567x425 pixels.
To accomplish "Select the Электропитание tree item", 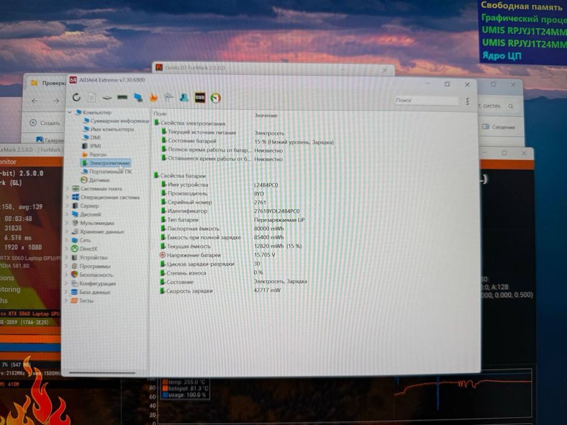I will point(106,163).
